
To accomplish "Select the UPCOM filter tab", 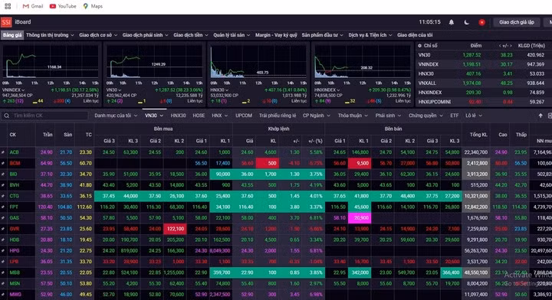I will tap(244, 116).
